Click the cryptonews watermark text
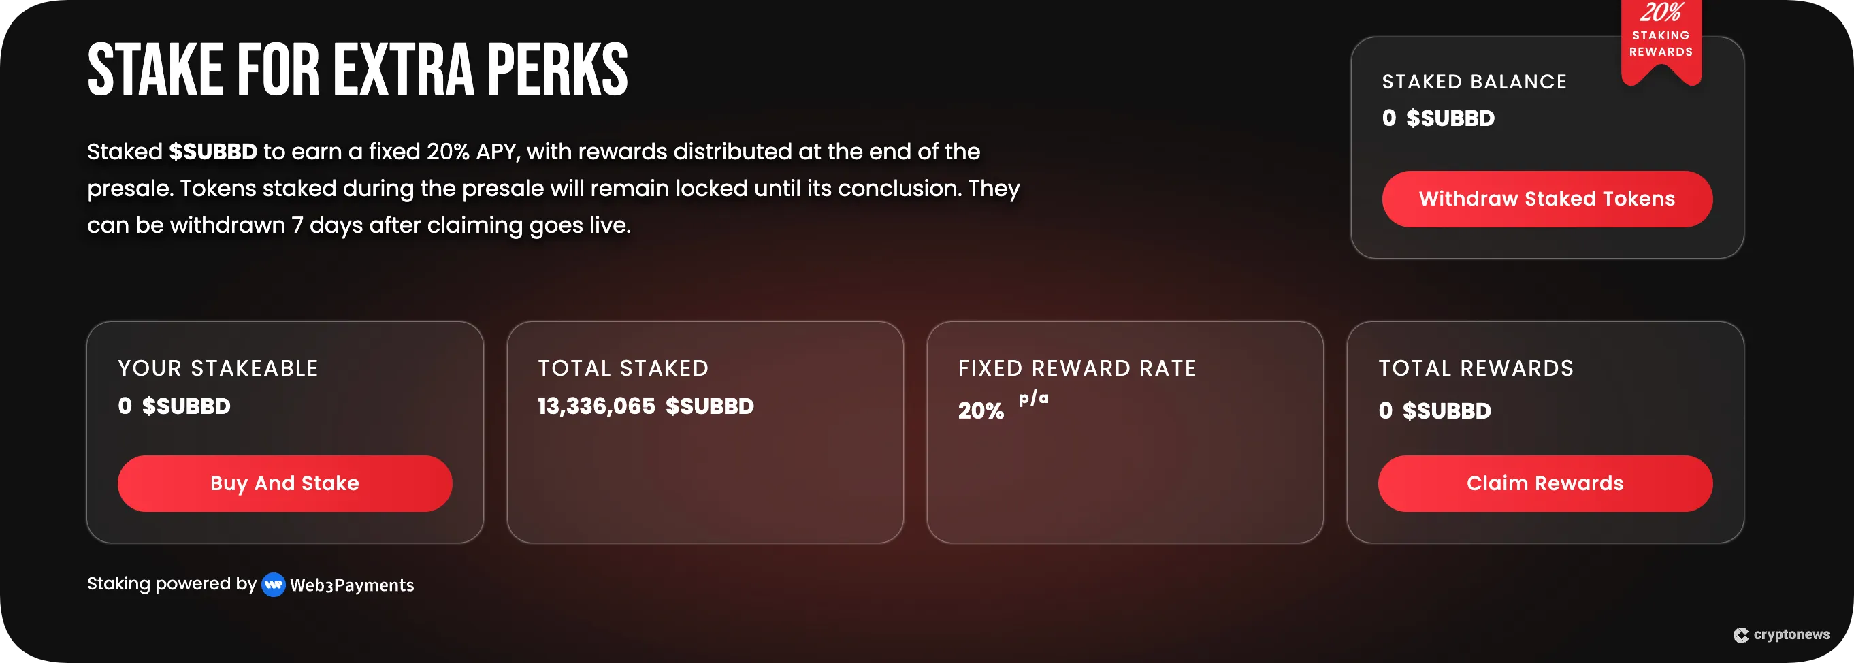The height and width of the screenshot is (663, 1854). point(1791,634)
